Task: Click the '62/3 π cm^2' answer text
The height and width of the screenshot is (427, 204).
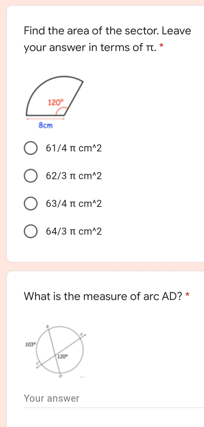Action: [x=74, y=176]
